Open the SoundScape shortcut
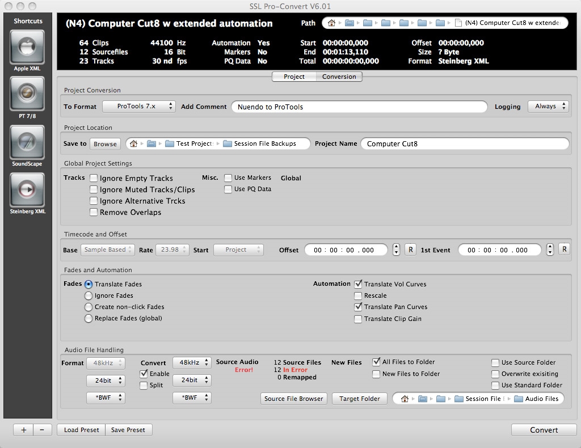This screenshot has height=448, width=581. point(27,142)
